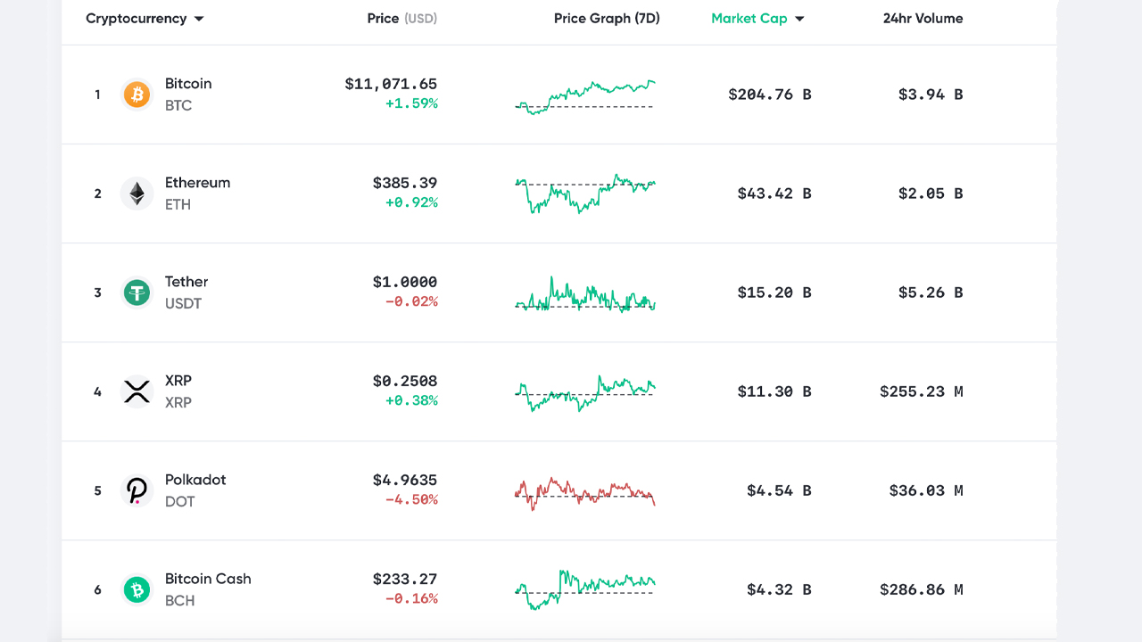Click the USDT ticker symbol
The width and height of the screenshot is (1142, 642).
coord(184,303)
